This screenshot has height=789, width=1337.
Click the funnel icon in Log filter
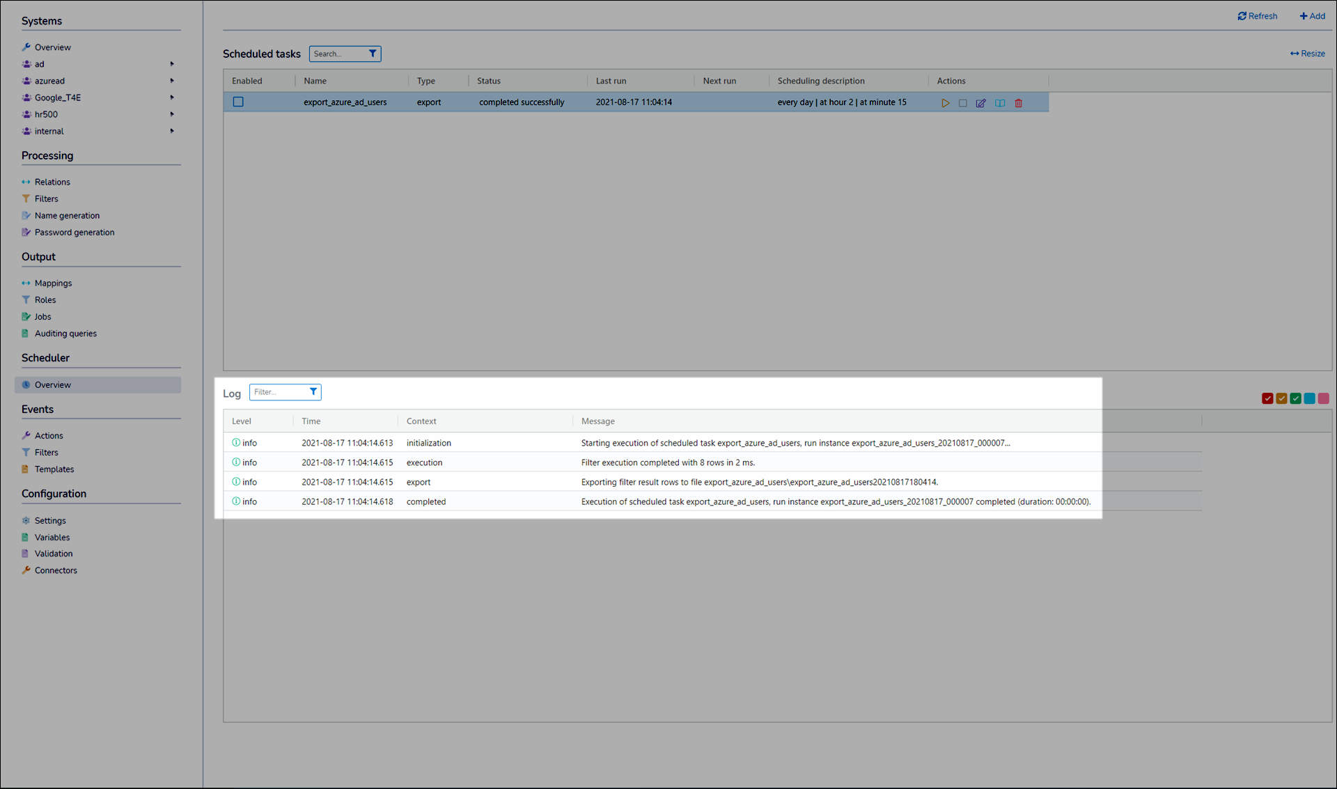[313, 392]
